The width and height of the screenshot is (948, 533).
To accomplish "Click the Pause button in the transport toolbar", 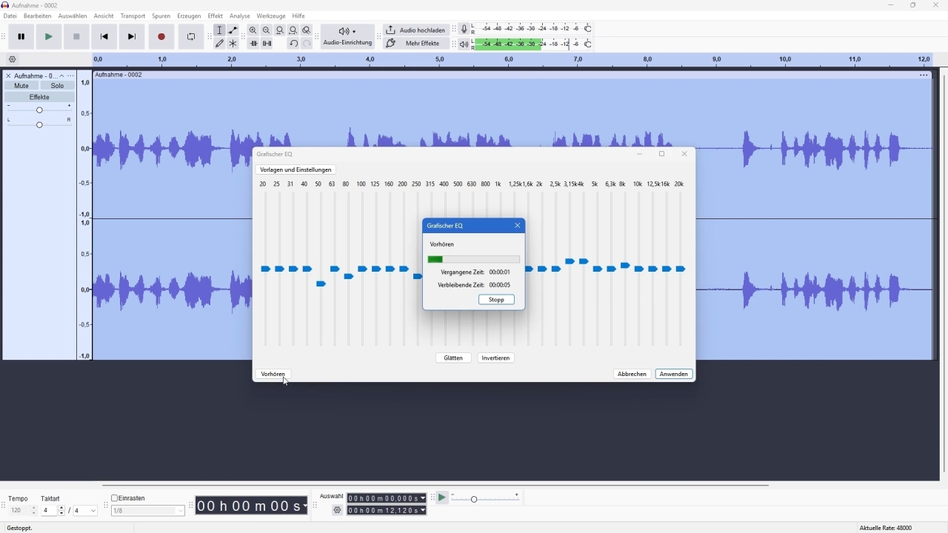I will tap(21, 37).
